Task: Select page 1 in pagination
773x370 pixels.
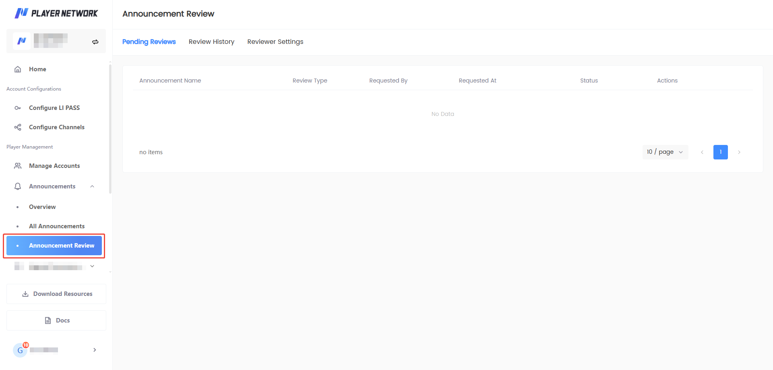Action: coord(721,152)
